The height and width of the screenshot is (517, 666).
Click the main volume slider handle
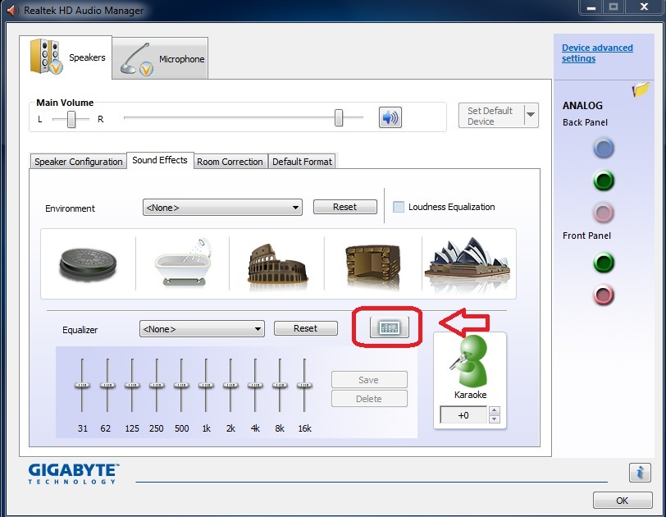[x=339, y=117]
